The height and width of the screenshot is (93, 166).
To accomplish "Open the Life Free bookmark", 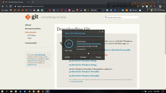I will click(92, 10).
